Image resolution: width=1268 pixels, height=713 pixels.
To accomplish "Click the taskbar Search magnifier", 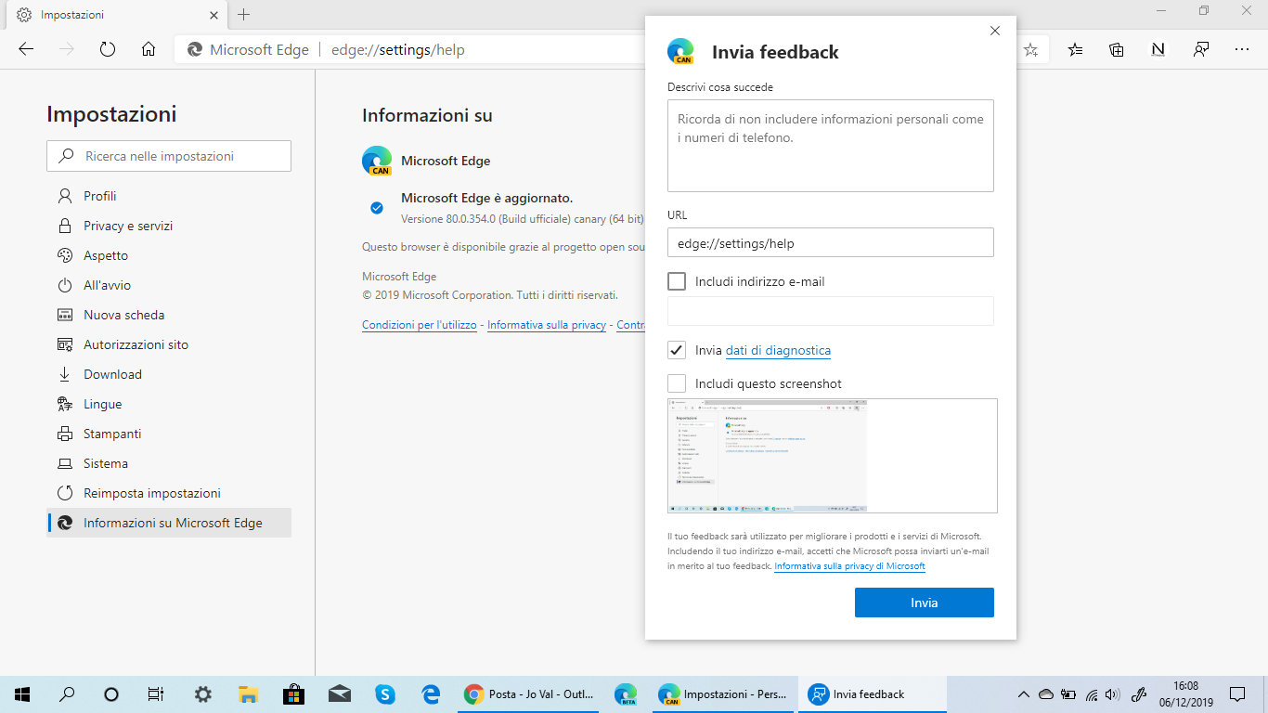I will coord(67,694).
